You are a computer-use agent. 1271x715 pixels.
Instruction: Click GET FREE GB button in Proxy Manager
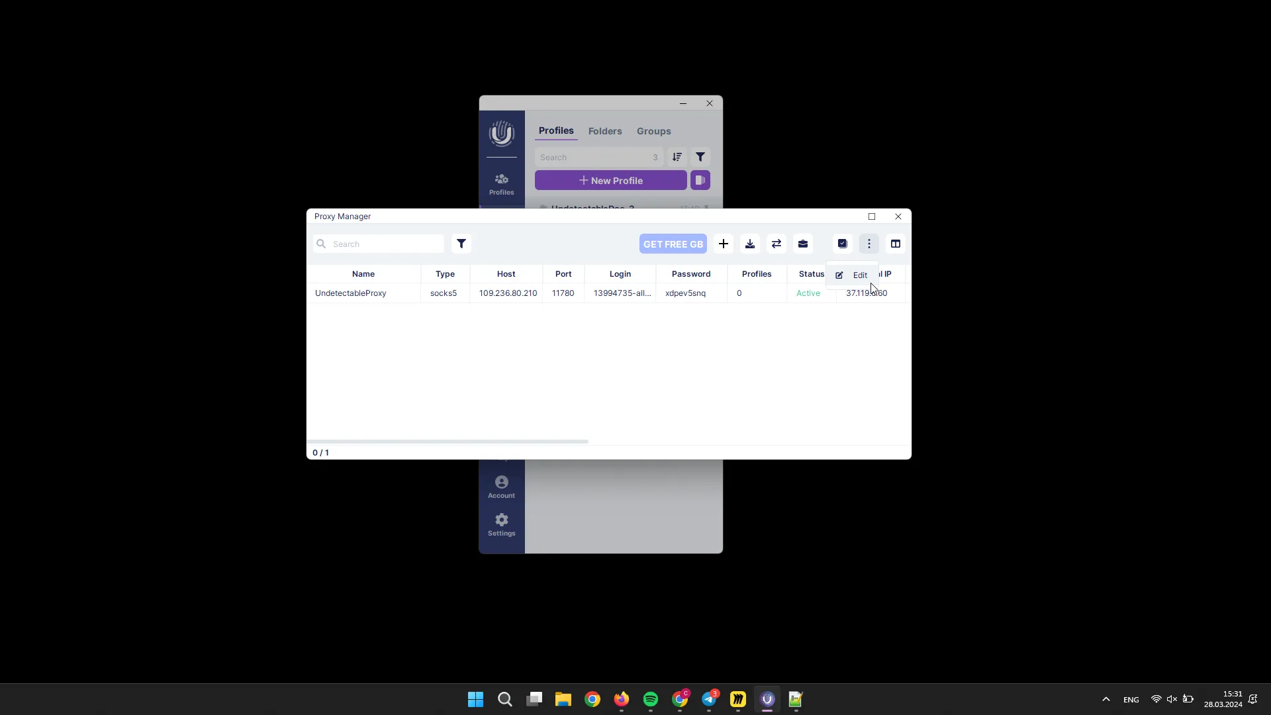coord(672,243)
